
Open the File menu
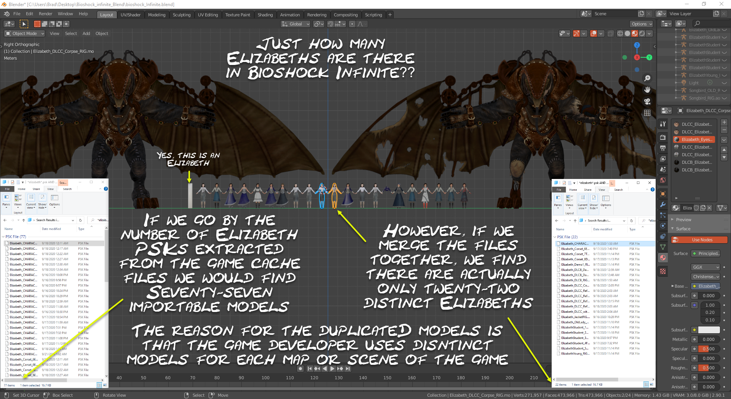pyautogui.click(x=17, y=14)
